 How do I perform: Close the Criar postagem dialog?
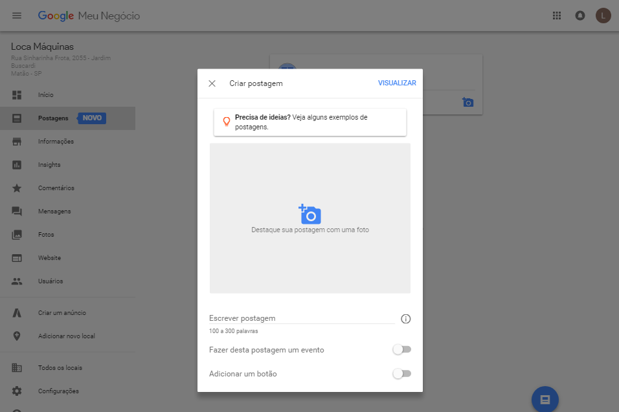[212, 83]
